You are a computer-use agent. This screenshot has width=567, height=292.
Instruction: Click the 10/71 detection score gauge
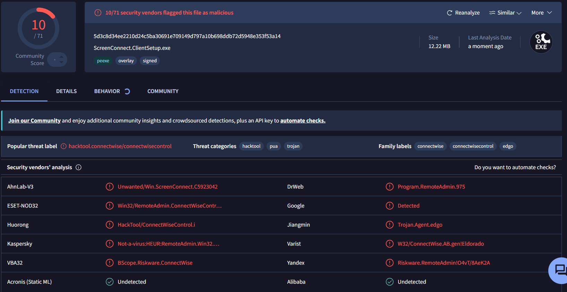click(38, 28)
